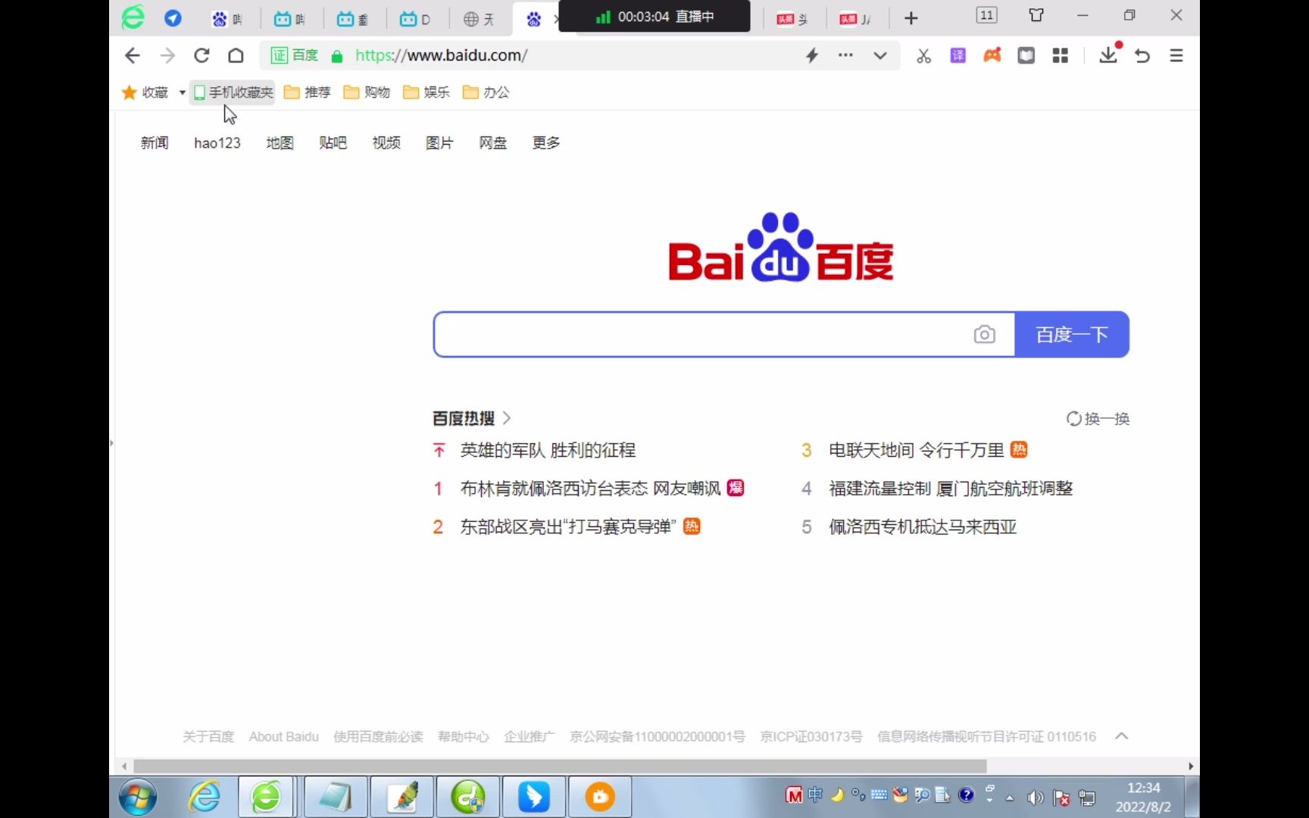Image resolution: width=1309 pixels, height=818 pixels.
Task: Open the browser hamburger main menu
Action: pos(1176,55)
